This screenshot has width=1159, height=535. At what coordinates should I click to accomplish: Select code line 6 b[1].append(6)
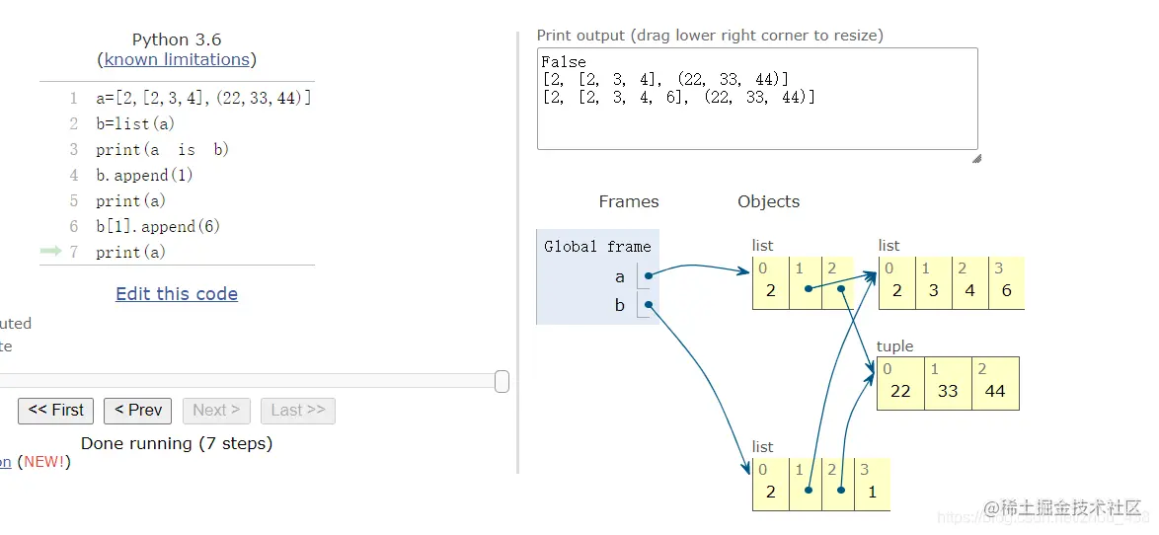[x=158, y=226]
